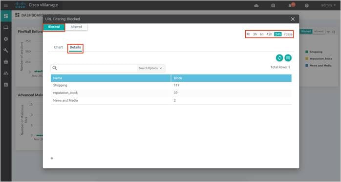Toggle Blocked on background dashboard widget

(306, 32)
